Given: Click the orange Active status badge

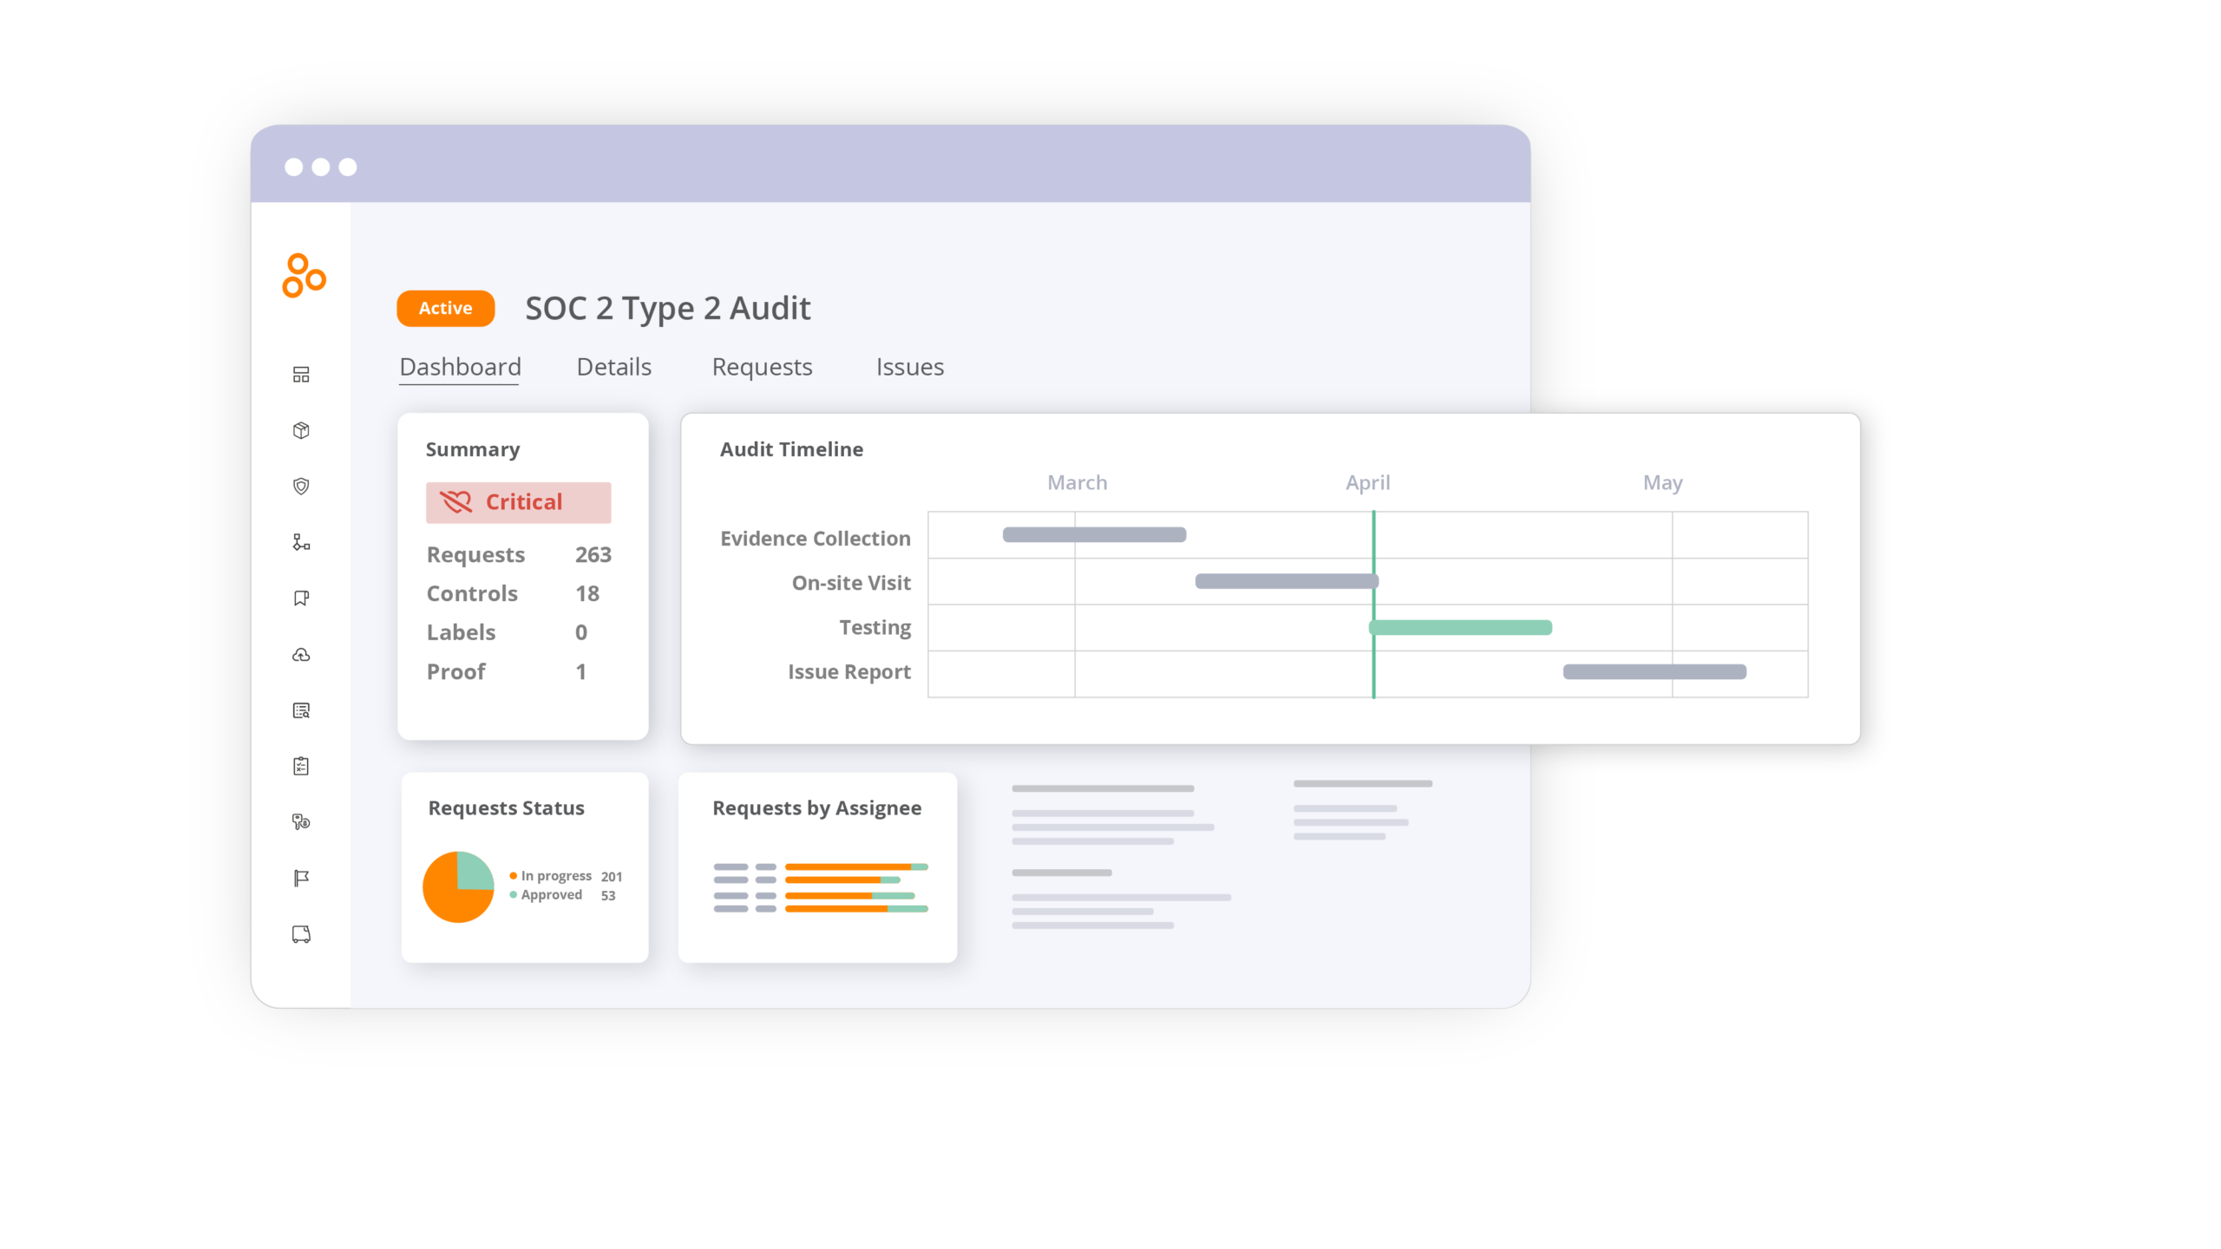Looking at the screenshot, I should tap(445, 309).
